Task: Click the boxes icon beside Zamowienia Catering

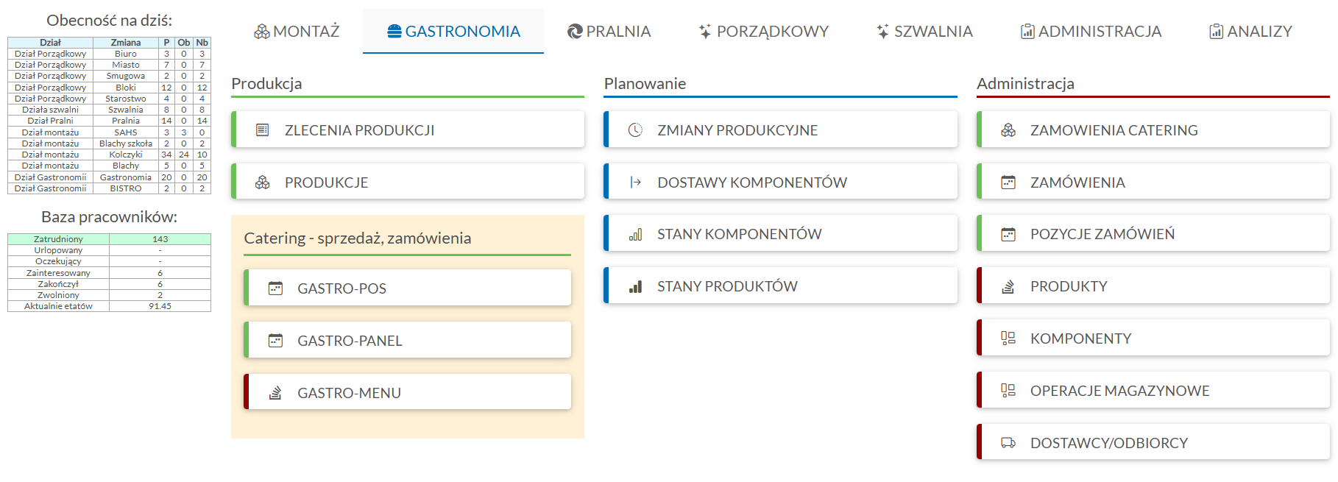Action: pyautogui.click(x=1008, y=130)
